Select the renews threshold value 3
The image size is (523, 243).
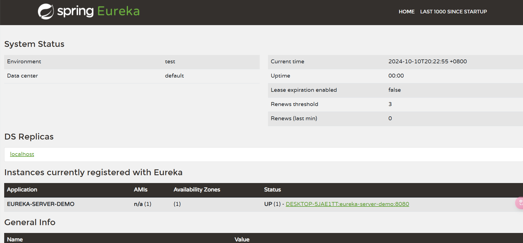(x=390, y=104)
